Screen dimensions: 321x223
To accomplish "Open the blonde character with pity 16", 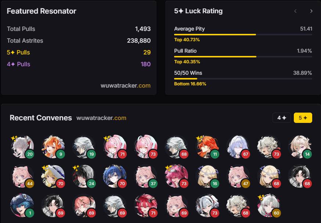I will point(207,176).
